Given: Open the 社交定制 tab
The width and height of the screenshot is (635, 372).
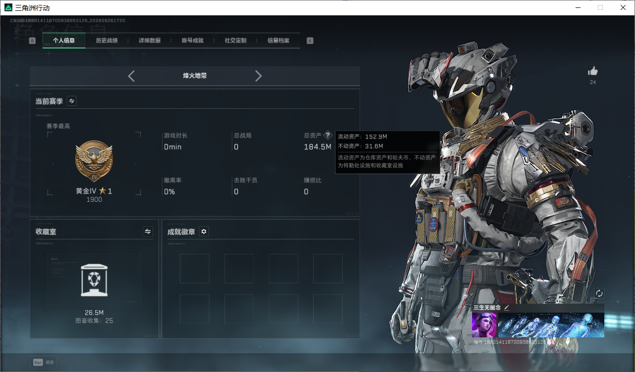Looking at the screenshot, I should point(235,41).
